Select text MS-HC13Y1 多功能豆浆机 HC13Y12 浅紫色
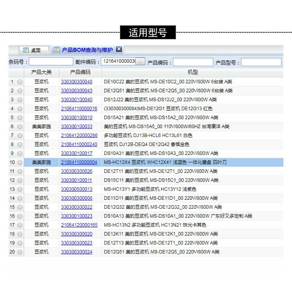This screenshot has height=292, width=292. tap(150, 189)
